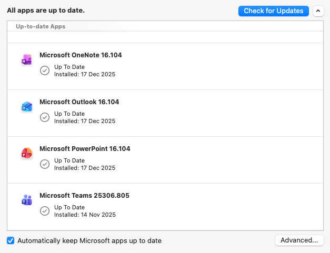Screen dimensions: 330x253
Task: Click the Microsoft Teams app icon
Action: [x=26, y=200]
